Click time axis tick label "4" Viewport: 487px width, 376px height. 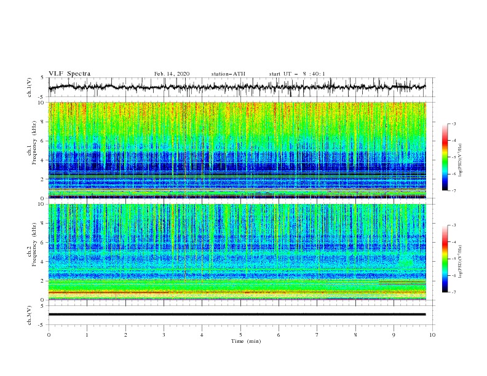[x=202, y=335]
